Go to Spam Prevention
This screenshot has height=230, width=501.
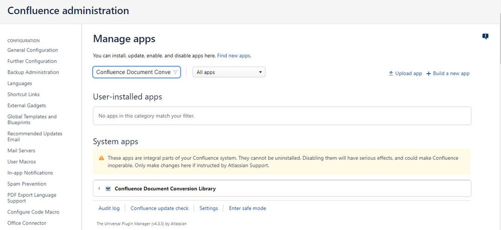click(x=27, y=184)
